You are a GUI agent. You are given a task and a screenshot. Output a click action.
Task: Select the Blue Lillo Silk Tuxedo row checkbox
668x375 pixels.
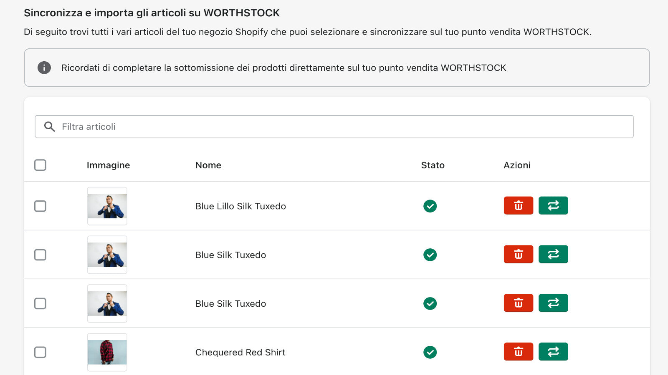coord(40,206)
